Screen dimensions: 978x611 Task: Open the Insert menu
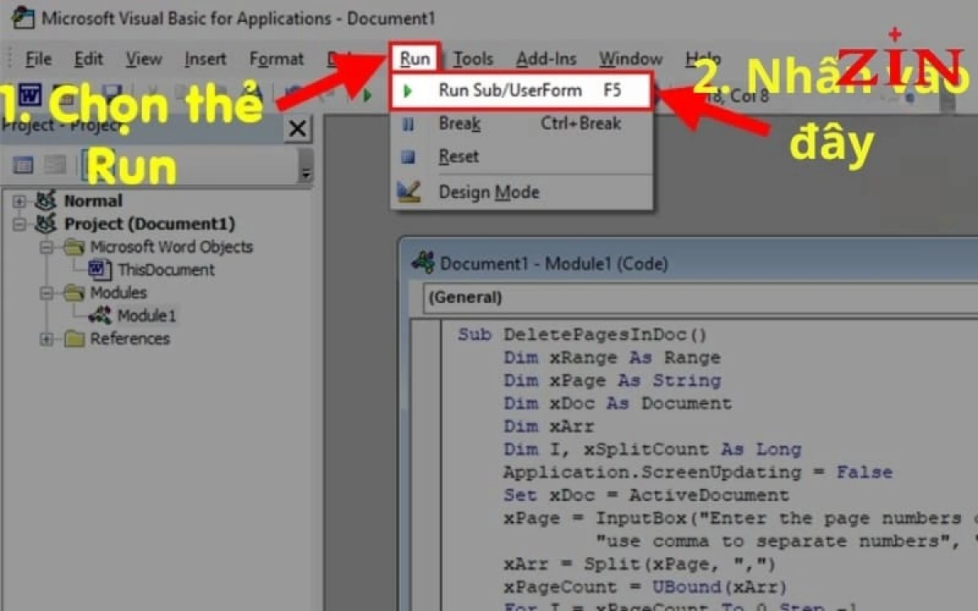(x=205, y=59)
